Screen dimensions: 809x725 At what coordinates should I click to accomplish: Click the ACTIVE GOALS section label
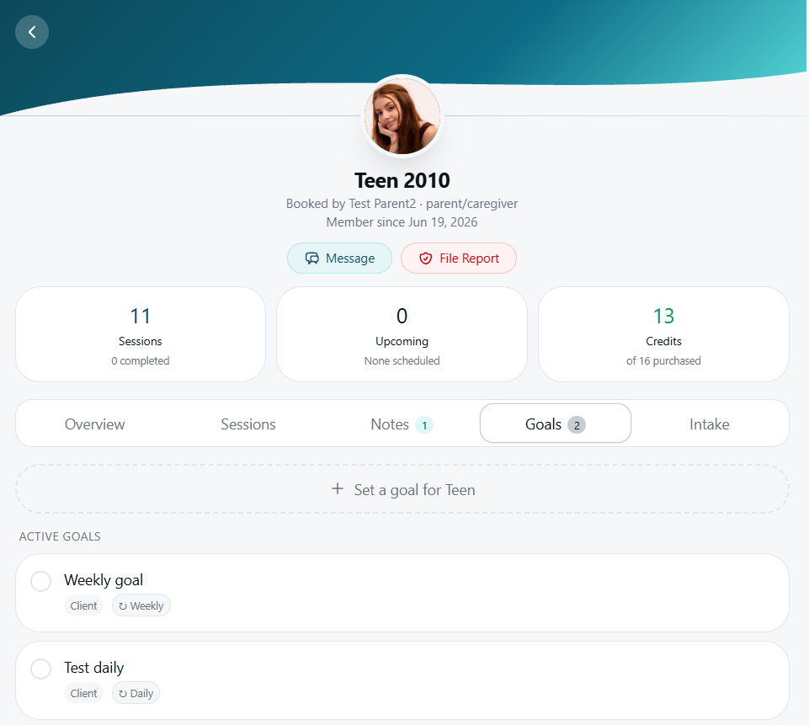[60, 536]
